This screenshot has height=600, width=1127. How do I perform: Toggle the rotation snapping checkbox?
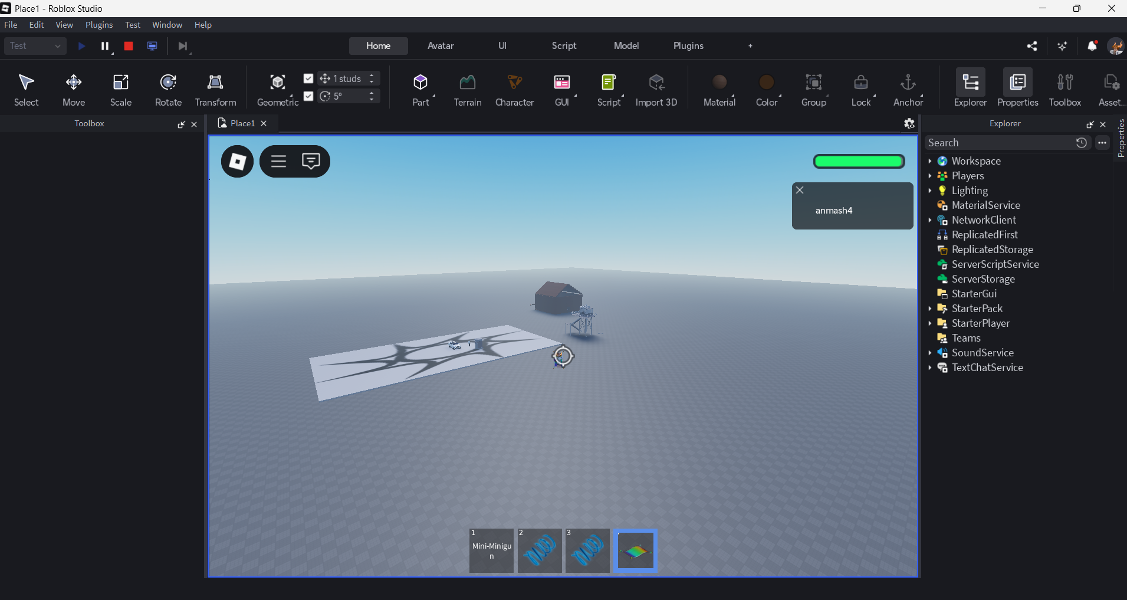pyautogui.click(x=308, y=96)
